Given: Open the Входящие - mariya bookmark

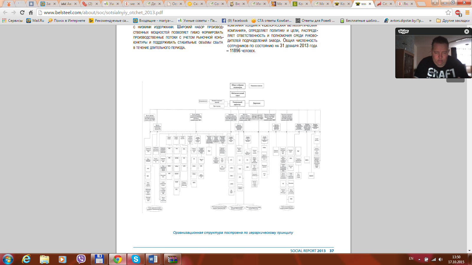Looking at the screenshot, I should 153,21.
